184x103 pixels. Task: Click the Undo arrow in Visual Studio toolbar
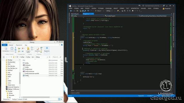88,11
